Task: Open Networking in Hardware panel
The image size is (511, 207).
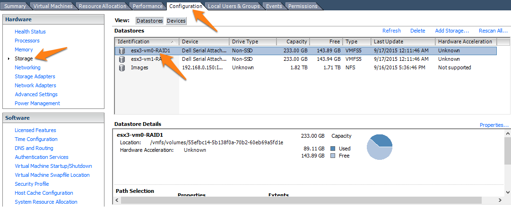Action: (x=27, y=67)
